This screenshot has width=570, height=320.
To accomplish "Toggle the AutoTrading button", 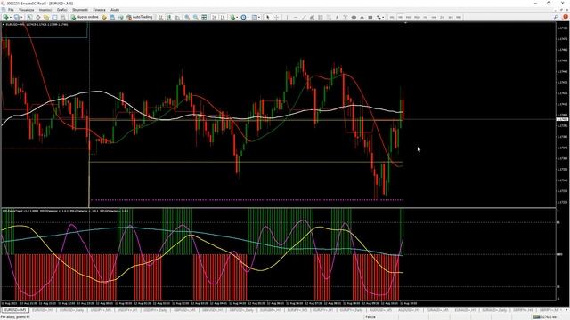I will pos(140,17).
